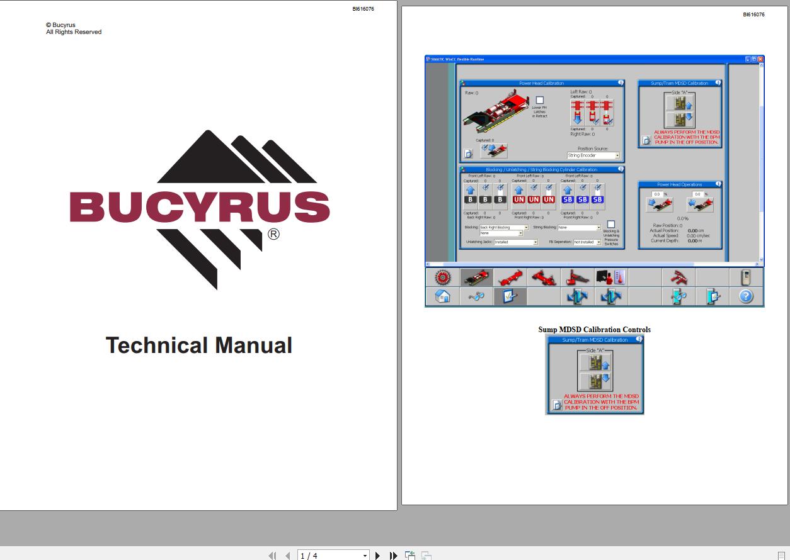
Task: Select the highlighted calibration checklist icon
Action: pyautogui.click(x=510, y=296)
